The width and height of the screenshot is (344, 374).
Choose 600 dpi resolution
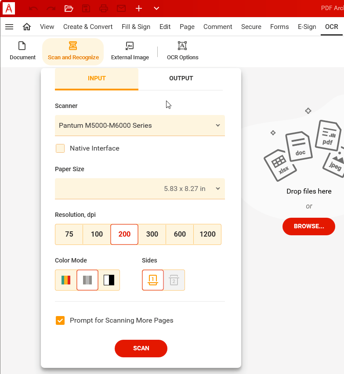[180, 234]
